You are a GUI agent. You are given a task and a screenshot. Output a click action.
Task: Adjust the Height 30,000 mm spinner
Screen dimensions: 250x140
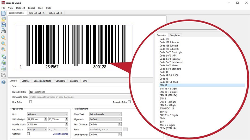66,119
